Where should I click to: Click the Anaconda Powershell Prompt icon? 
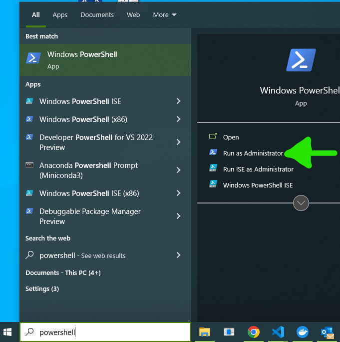(29, 165)
